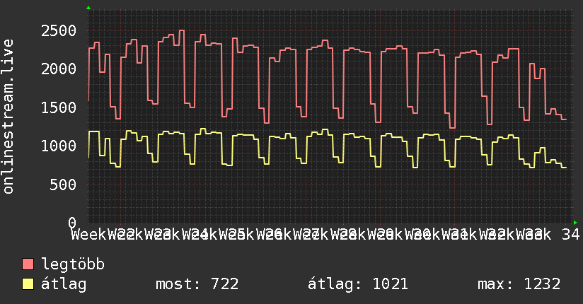Click the yellow átlag legend color swatch
Viewport: 583px width, 304px height.
pyautogui.click(x=28, y=284)
